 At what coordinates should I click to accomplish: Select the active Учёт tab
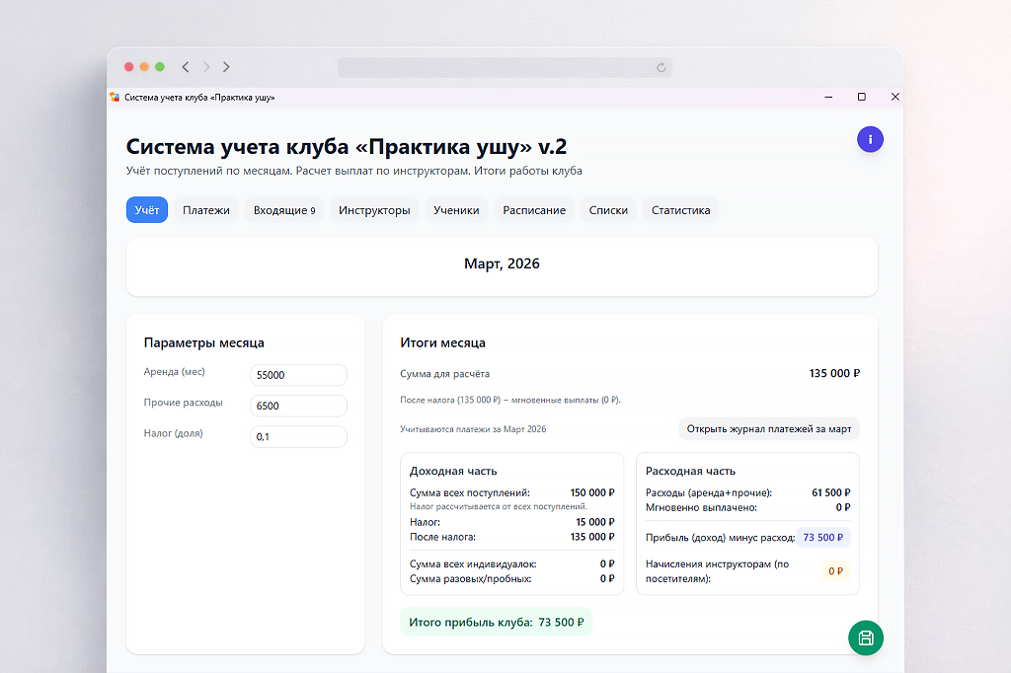tap(146, 209)
